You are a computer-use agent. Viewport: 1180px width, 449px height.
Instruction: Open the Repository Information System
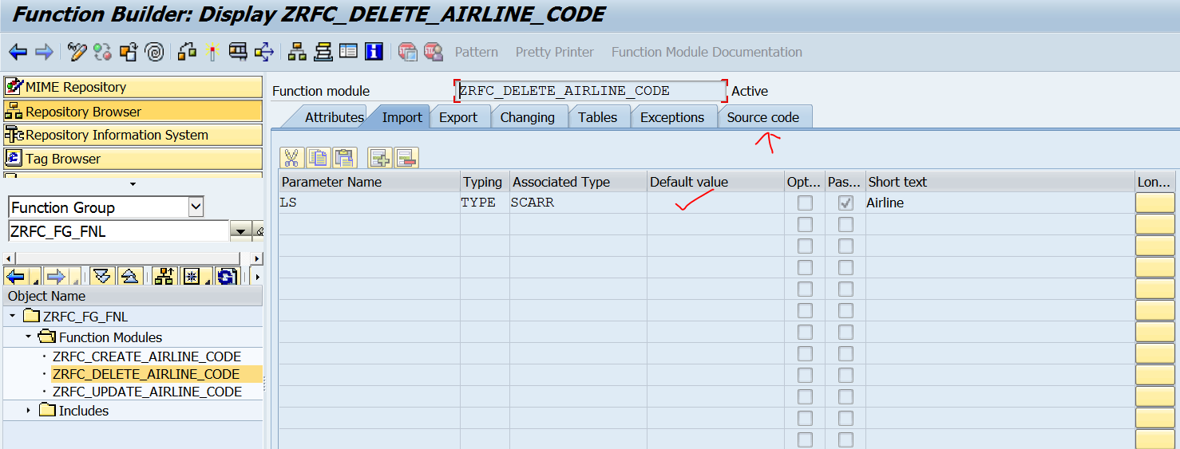click(133, 135)
